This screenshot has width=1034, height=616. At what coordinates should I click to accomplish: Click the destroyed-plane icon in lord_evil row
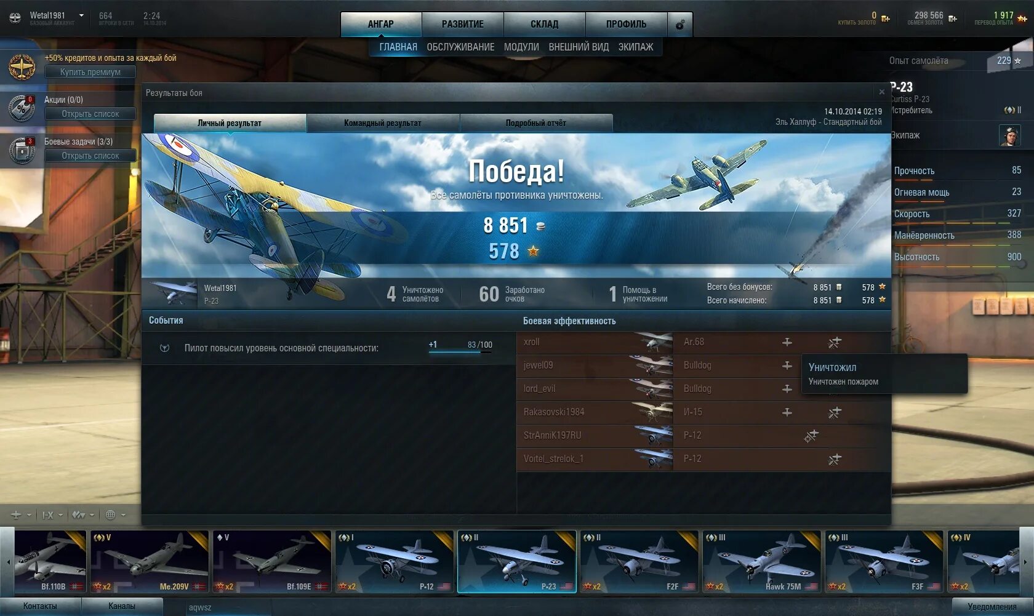click(787, 389)
